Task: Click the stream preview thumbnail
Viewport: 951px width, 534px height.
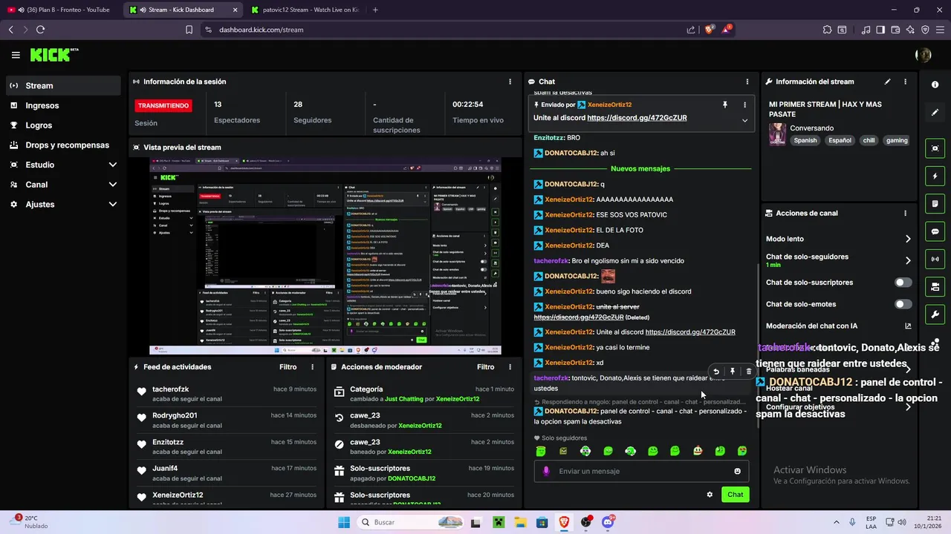Action: pyautogui.click(x=325, y=256)
